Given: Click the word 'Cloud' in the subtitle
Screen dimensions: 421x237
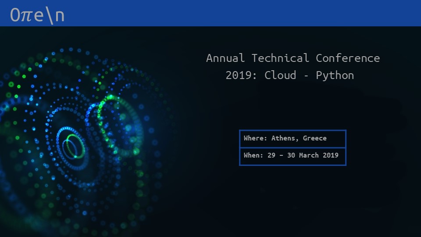Looking at the screenshot, I should click(x=280, y=75).
